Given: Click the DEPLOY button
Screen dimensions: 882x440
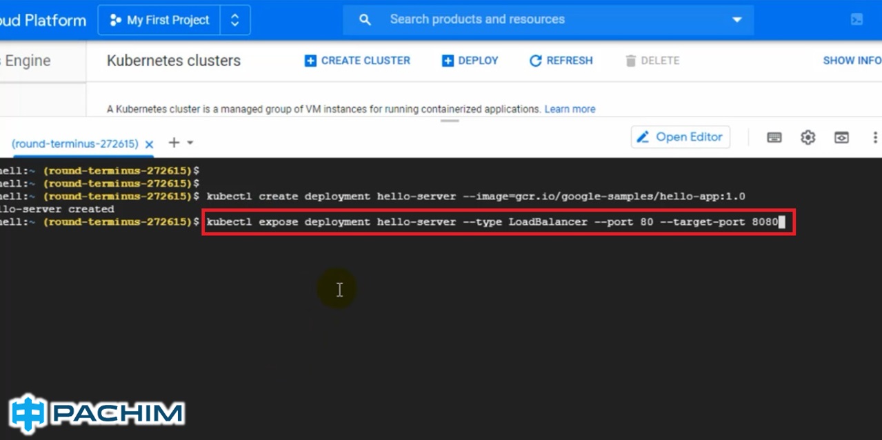Looking at the screenshot, I should 470,61.
